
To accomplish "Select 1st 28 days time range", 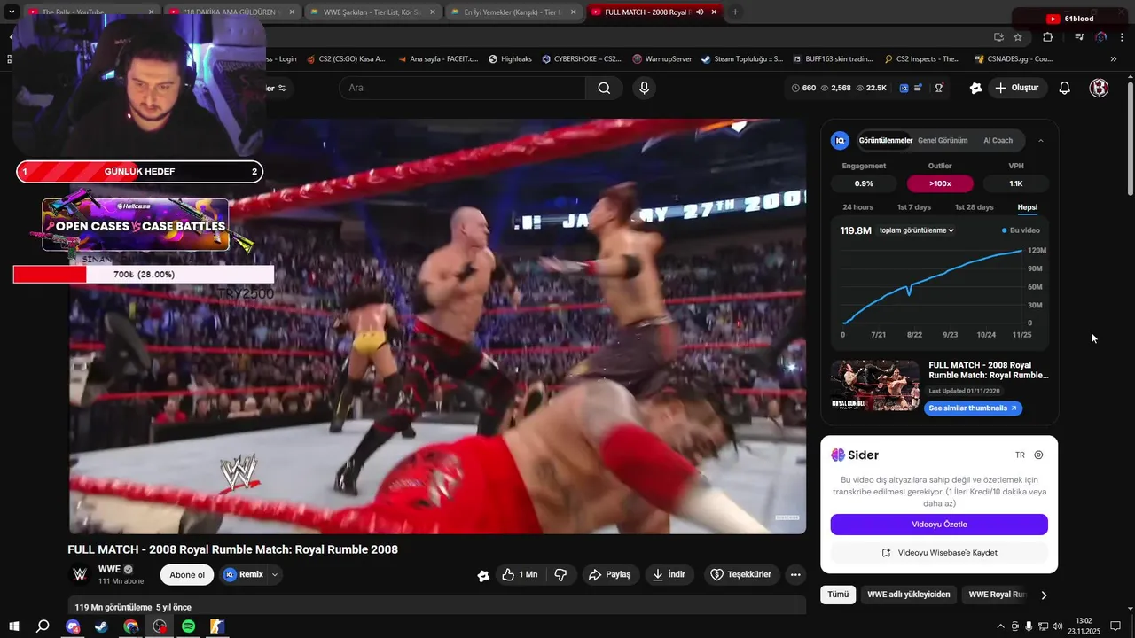I will (974, 207).
